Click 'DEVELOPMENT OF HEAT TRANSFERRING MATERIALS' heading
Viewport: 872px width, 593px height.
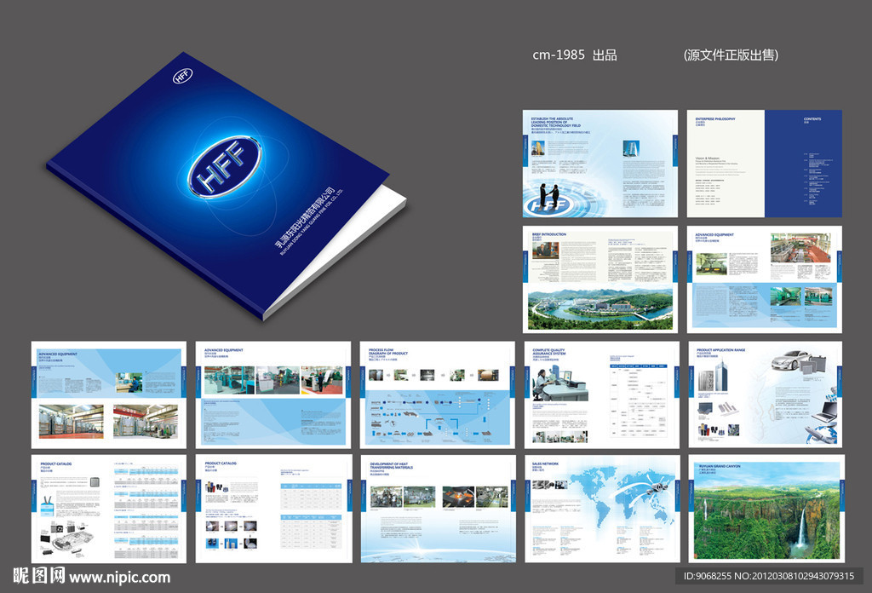pyautogui.click(x=392, y=465)
